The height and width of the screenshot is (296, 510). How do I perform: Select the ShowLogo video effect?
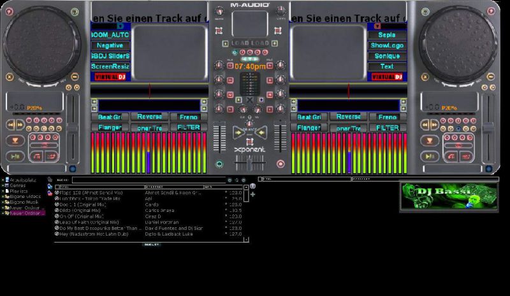pos(387,45)
